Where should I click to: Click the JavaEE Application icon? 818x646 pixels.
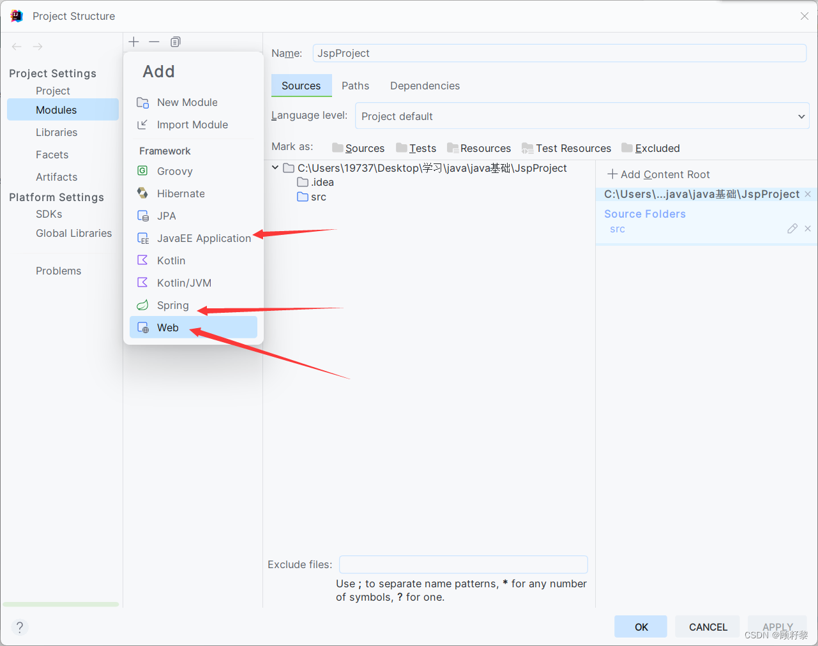click(x=143, y=238)
